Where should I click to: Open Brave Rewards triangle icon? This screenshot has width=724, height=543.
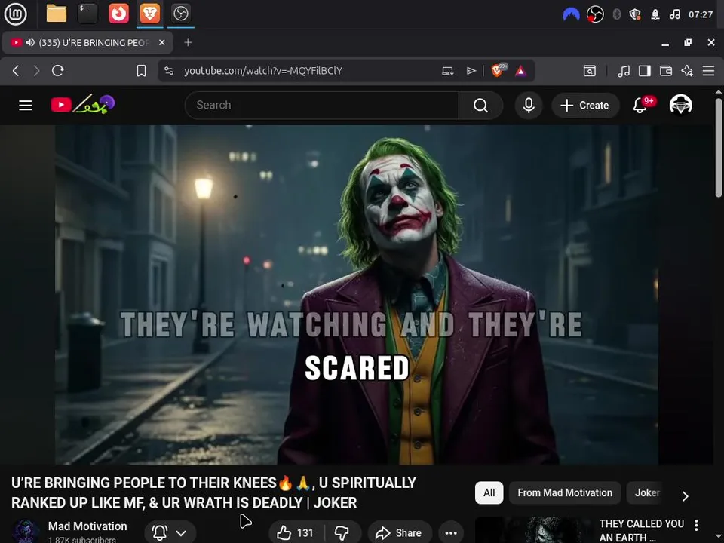tap(521, 71)
